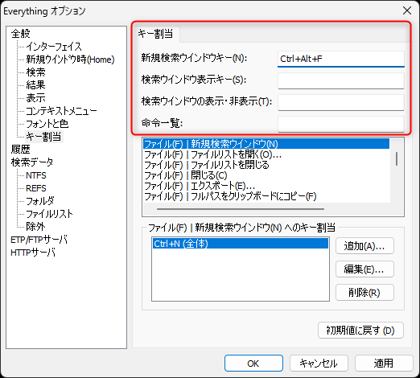Select the Ctrl+N (全体) key binding
This screenshot has height=378, width=420.
coord(241,244)
